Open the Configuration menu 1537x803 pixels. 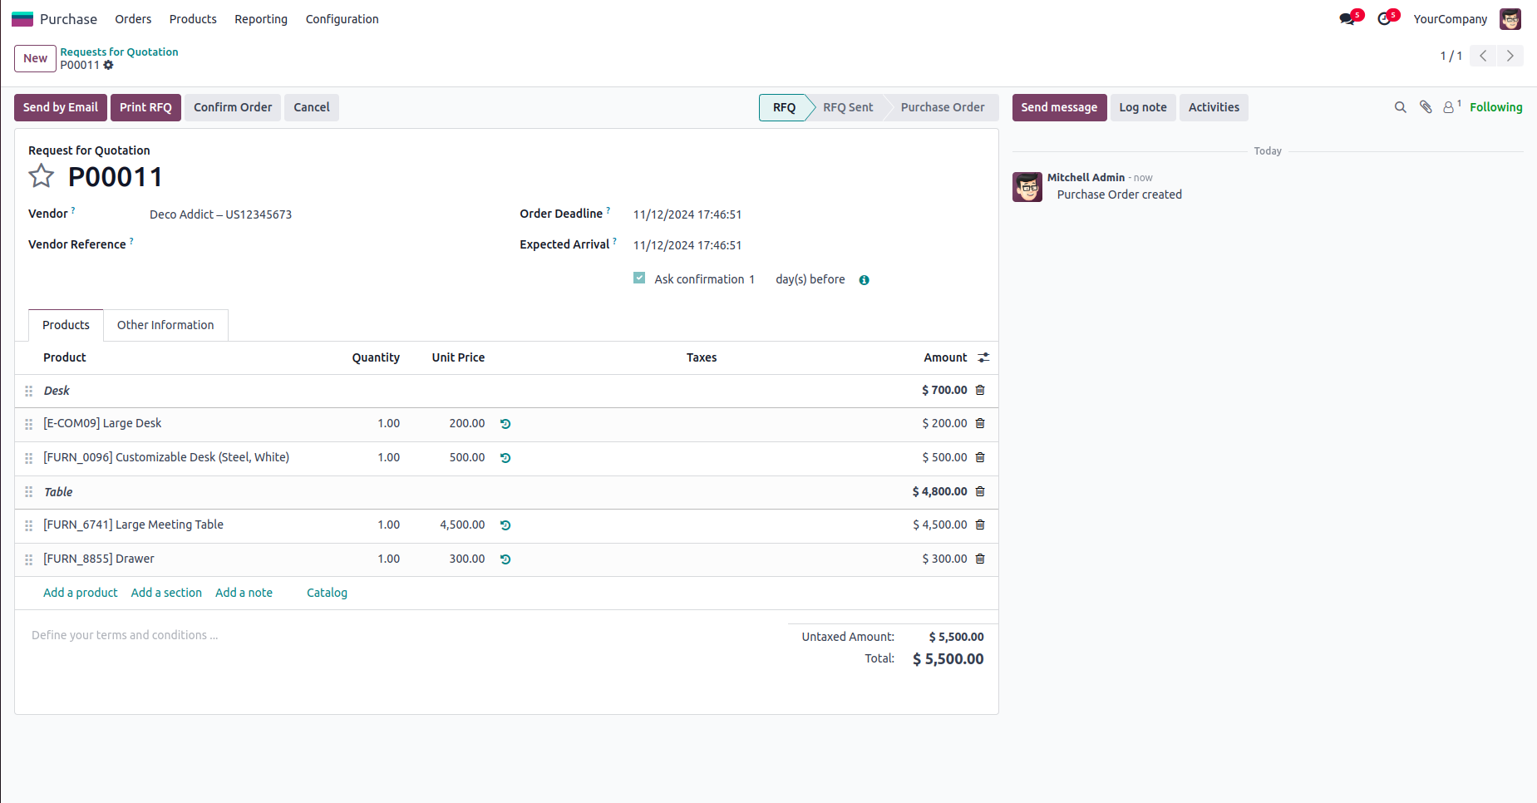342,19
